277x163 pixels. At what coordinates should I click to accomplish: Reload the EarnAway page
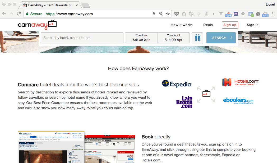click(x=19, y=14)
